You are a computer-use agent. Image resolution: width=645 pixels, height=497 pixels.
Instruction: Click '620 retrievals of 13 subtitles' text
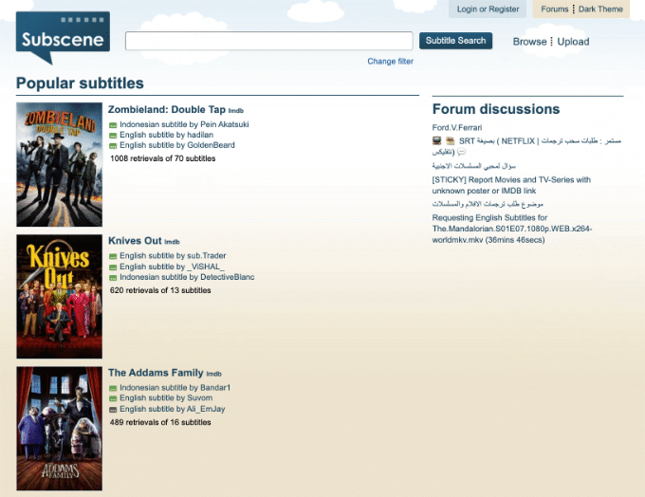tap(160, 290)
